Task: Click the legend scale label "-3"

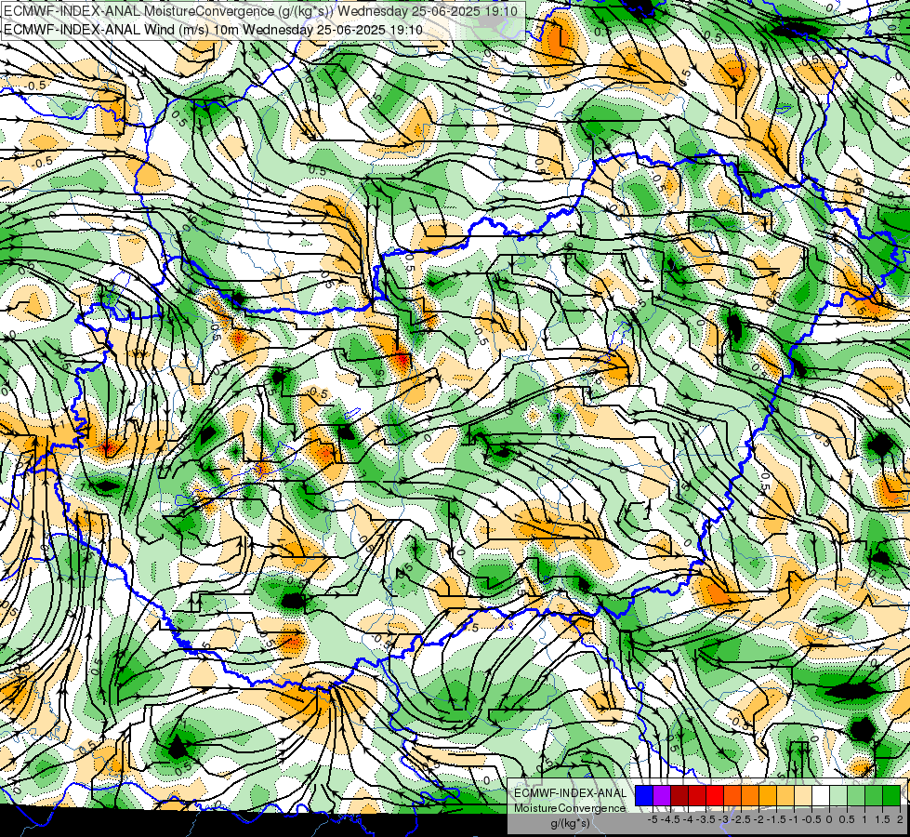Action: (x=723, y=819)
